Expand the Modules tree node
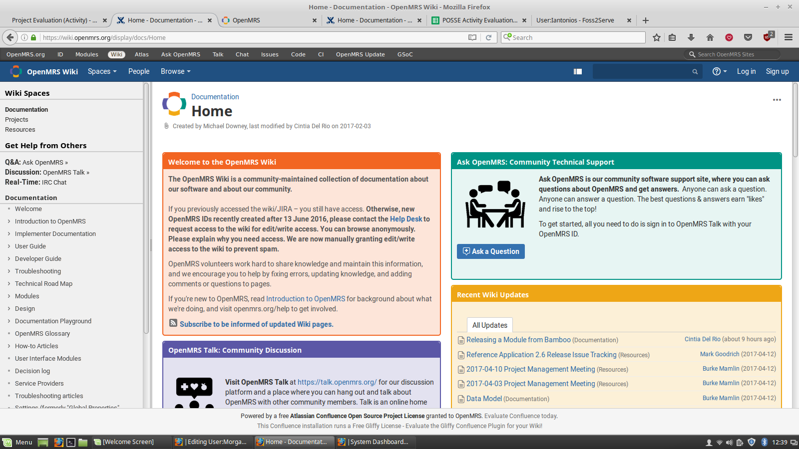This screenshot has width=799, height=449. (x=9, y=296)
